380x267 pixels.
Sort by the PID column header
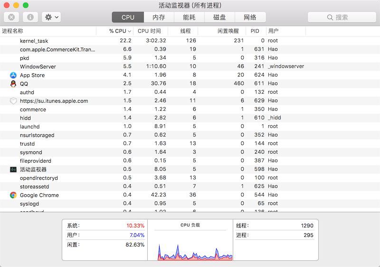pos(255,31)
